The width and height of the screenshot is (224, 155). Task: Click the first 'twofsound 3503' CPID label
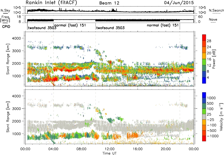tap(42, 28)
